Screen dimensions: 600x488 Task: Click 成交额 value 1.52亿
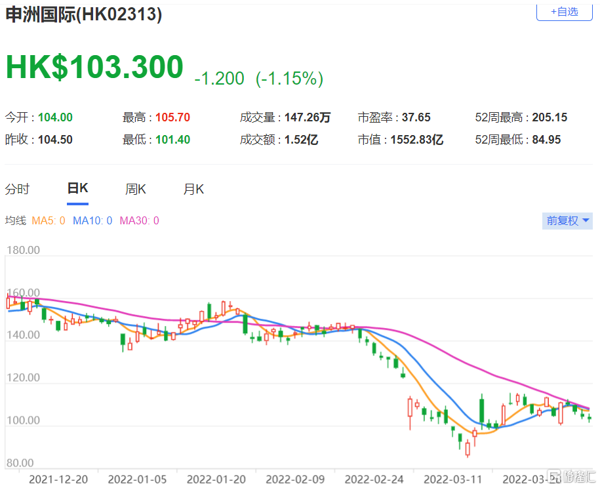302,140
